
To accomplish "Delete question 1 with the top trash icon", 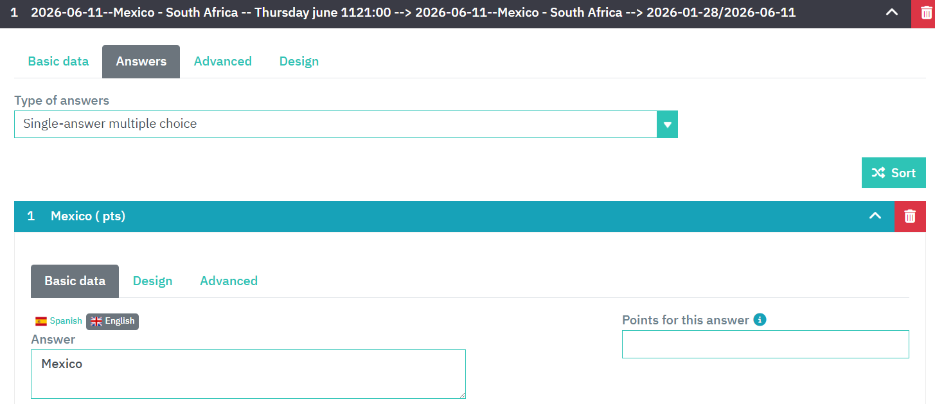I will point(923,13).
